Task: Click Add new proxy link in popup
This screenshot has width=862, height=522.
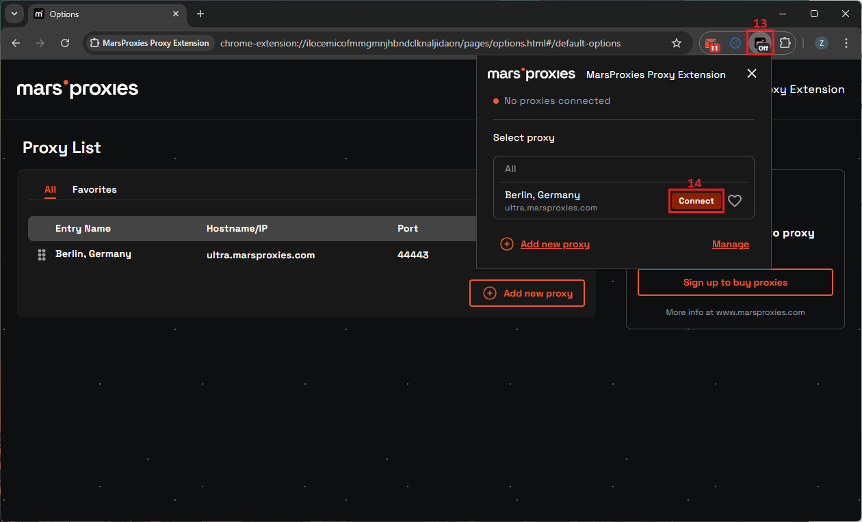Action: 554,244
